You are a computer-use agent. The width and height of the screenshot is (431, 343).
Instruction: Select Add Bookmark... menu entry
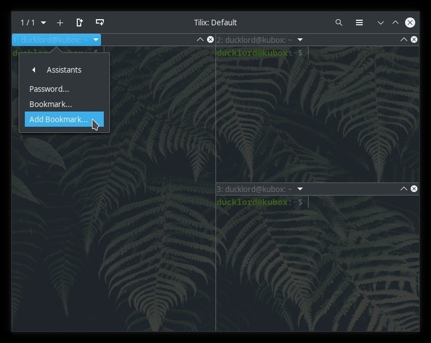tap(64, 119)
